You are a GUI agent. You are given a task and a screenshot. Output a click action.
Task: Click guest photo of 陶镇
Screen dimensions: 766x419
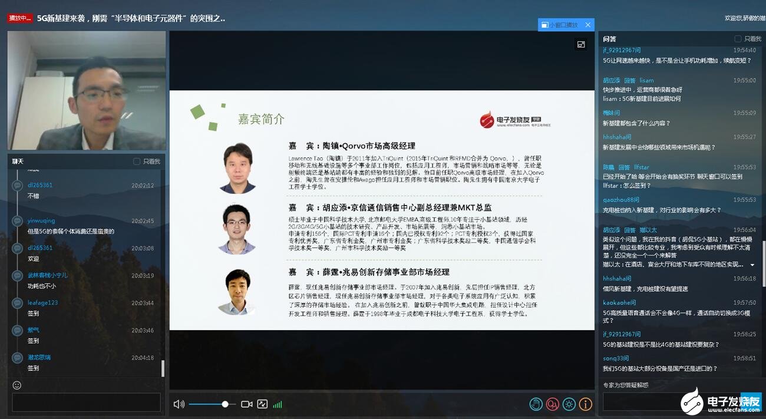(237, 167)
